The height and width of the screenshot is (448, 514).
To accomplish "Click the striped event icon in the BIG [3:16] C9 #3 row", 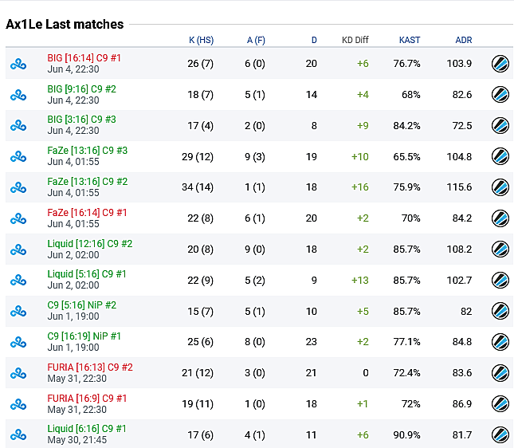I will [x=500, y=125].
